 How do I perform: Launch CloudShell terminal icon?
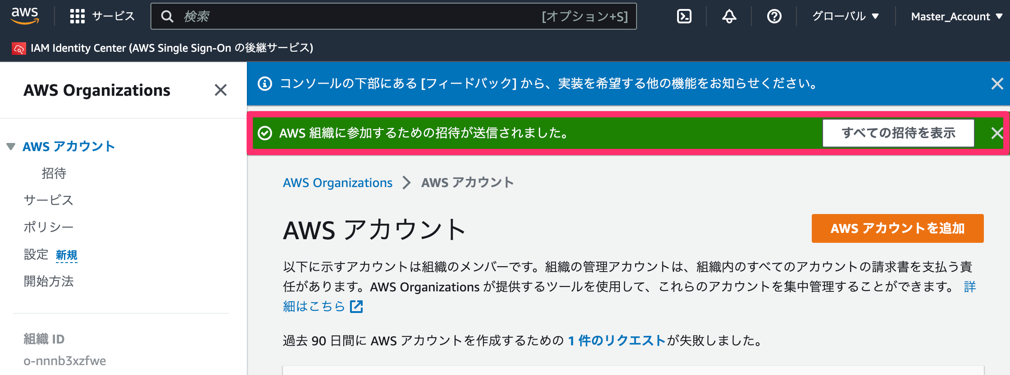[684, 17]
